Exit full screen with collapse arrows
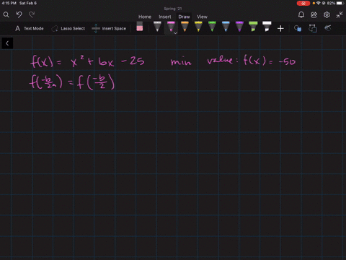Image resolution: width=346 pixels, height=260 pixels. (x=340, y=15)
